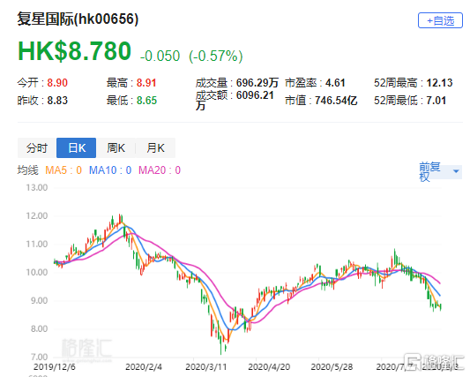The image size is (470, 377).
Task: Click the MA10 moving average label
Action: [110, 170]
